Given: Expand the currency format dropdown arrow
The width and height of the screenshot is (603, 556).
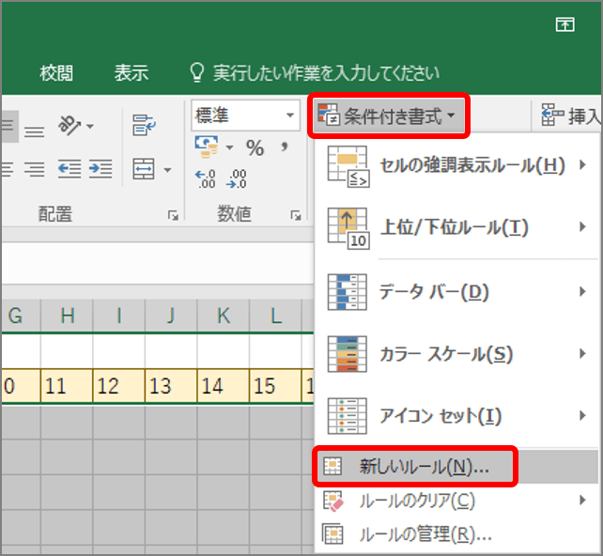Looking at the screenshot, I should [229, 147].
